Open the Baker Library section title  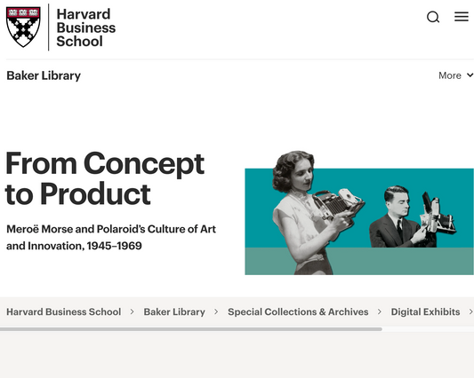[x=44, y=75]
